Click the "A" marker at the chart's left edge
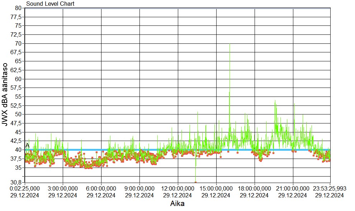This screenshot has height=211, width=355. click(x=27, y=145)
